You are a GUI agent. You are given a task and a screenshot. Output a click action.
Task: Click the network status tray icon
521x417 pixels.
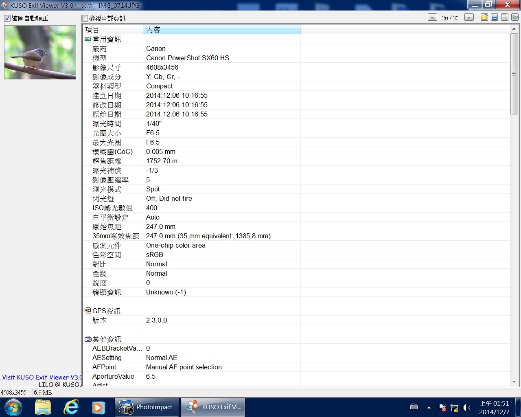click(x=454, y=408)
